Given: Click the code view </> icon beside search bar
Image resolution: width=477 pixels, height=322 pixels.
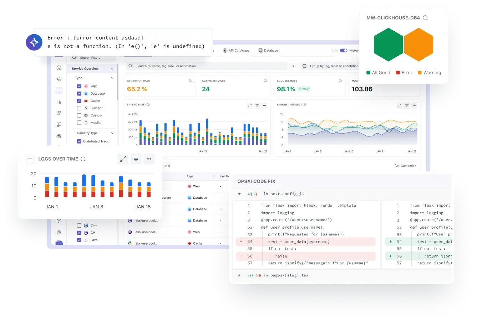Looking at the screenshot, I should (294, 66).
